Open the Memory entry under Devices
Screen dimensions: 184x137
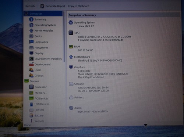40,93
